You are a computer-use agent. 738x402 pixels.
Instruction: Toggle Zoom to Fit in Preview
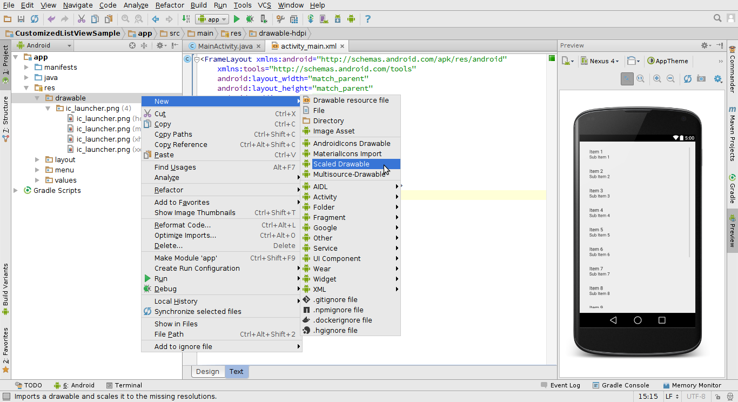click(x=627, y=79)
